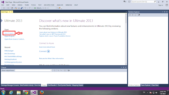Click the Connect to Azure arrow button
Image resolution: width=169 pixels, height=95 pixels.
(x=48, y=51)
